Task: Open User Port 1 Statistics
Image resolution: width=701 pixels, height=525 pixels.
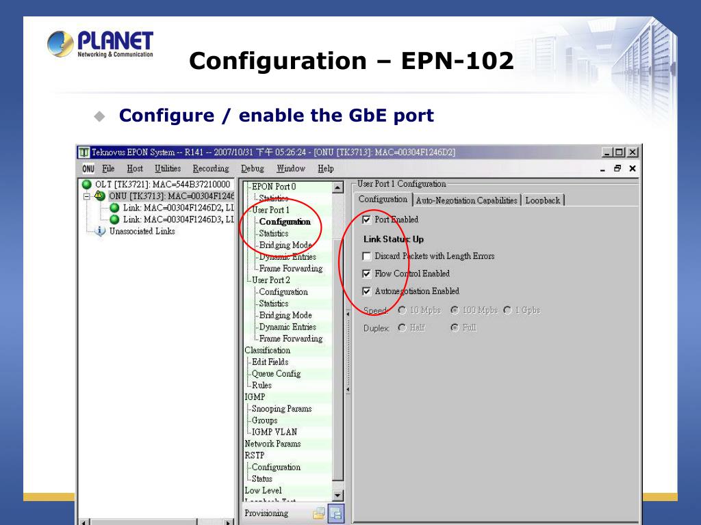Action: click(x=274, y=234)
